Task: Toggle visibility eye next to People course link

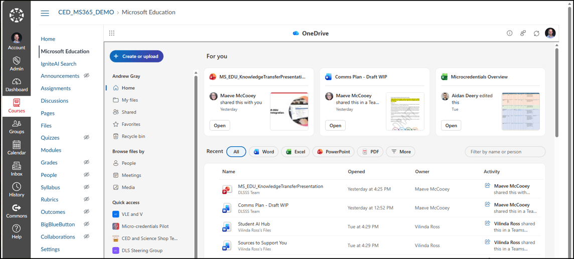Action: point(86,175)
